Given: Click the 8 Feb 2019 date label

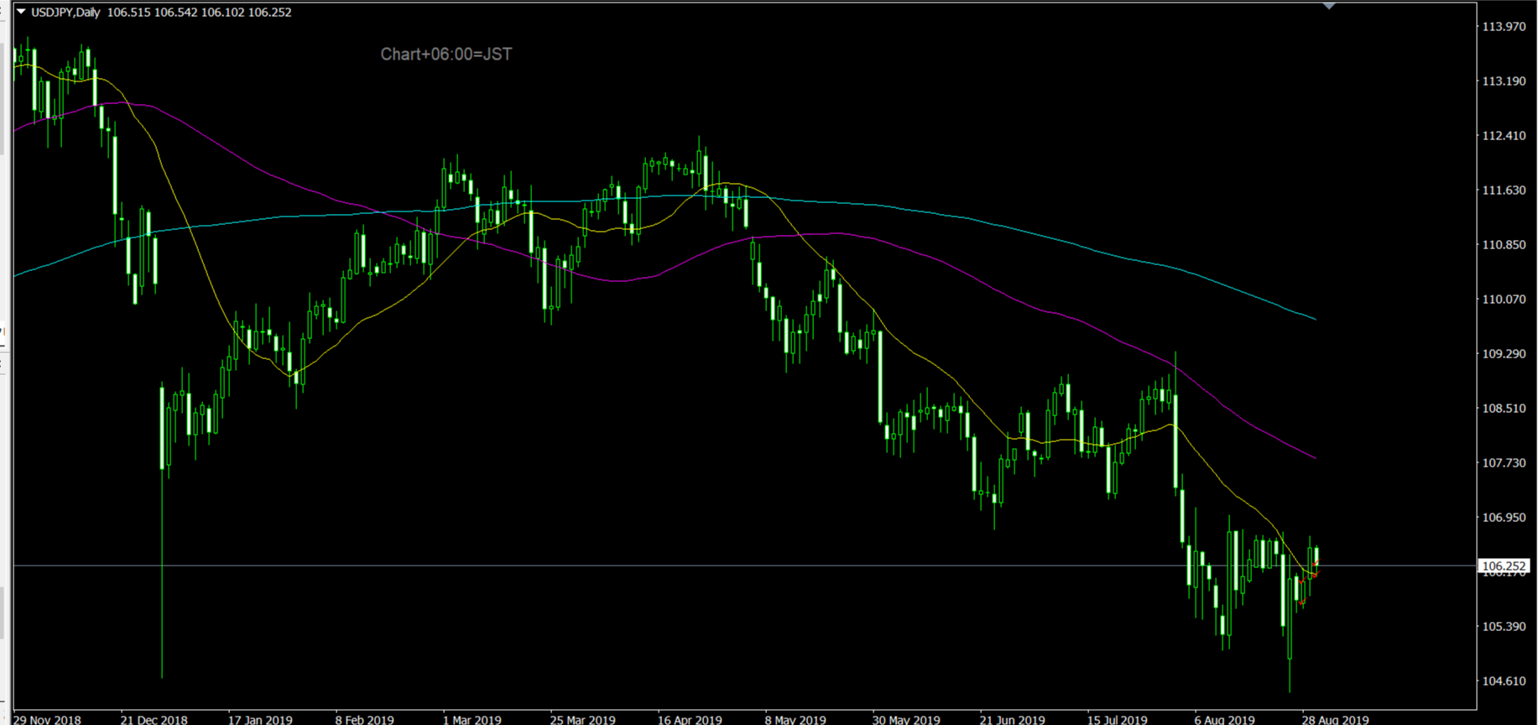Looking at the screenshot, I should click(365, 719).
